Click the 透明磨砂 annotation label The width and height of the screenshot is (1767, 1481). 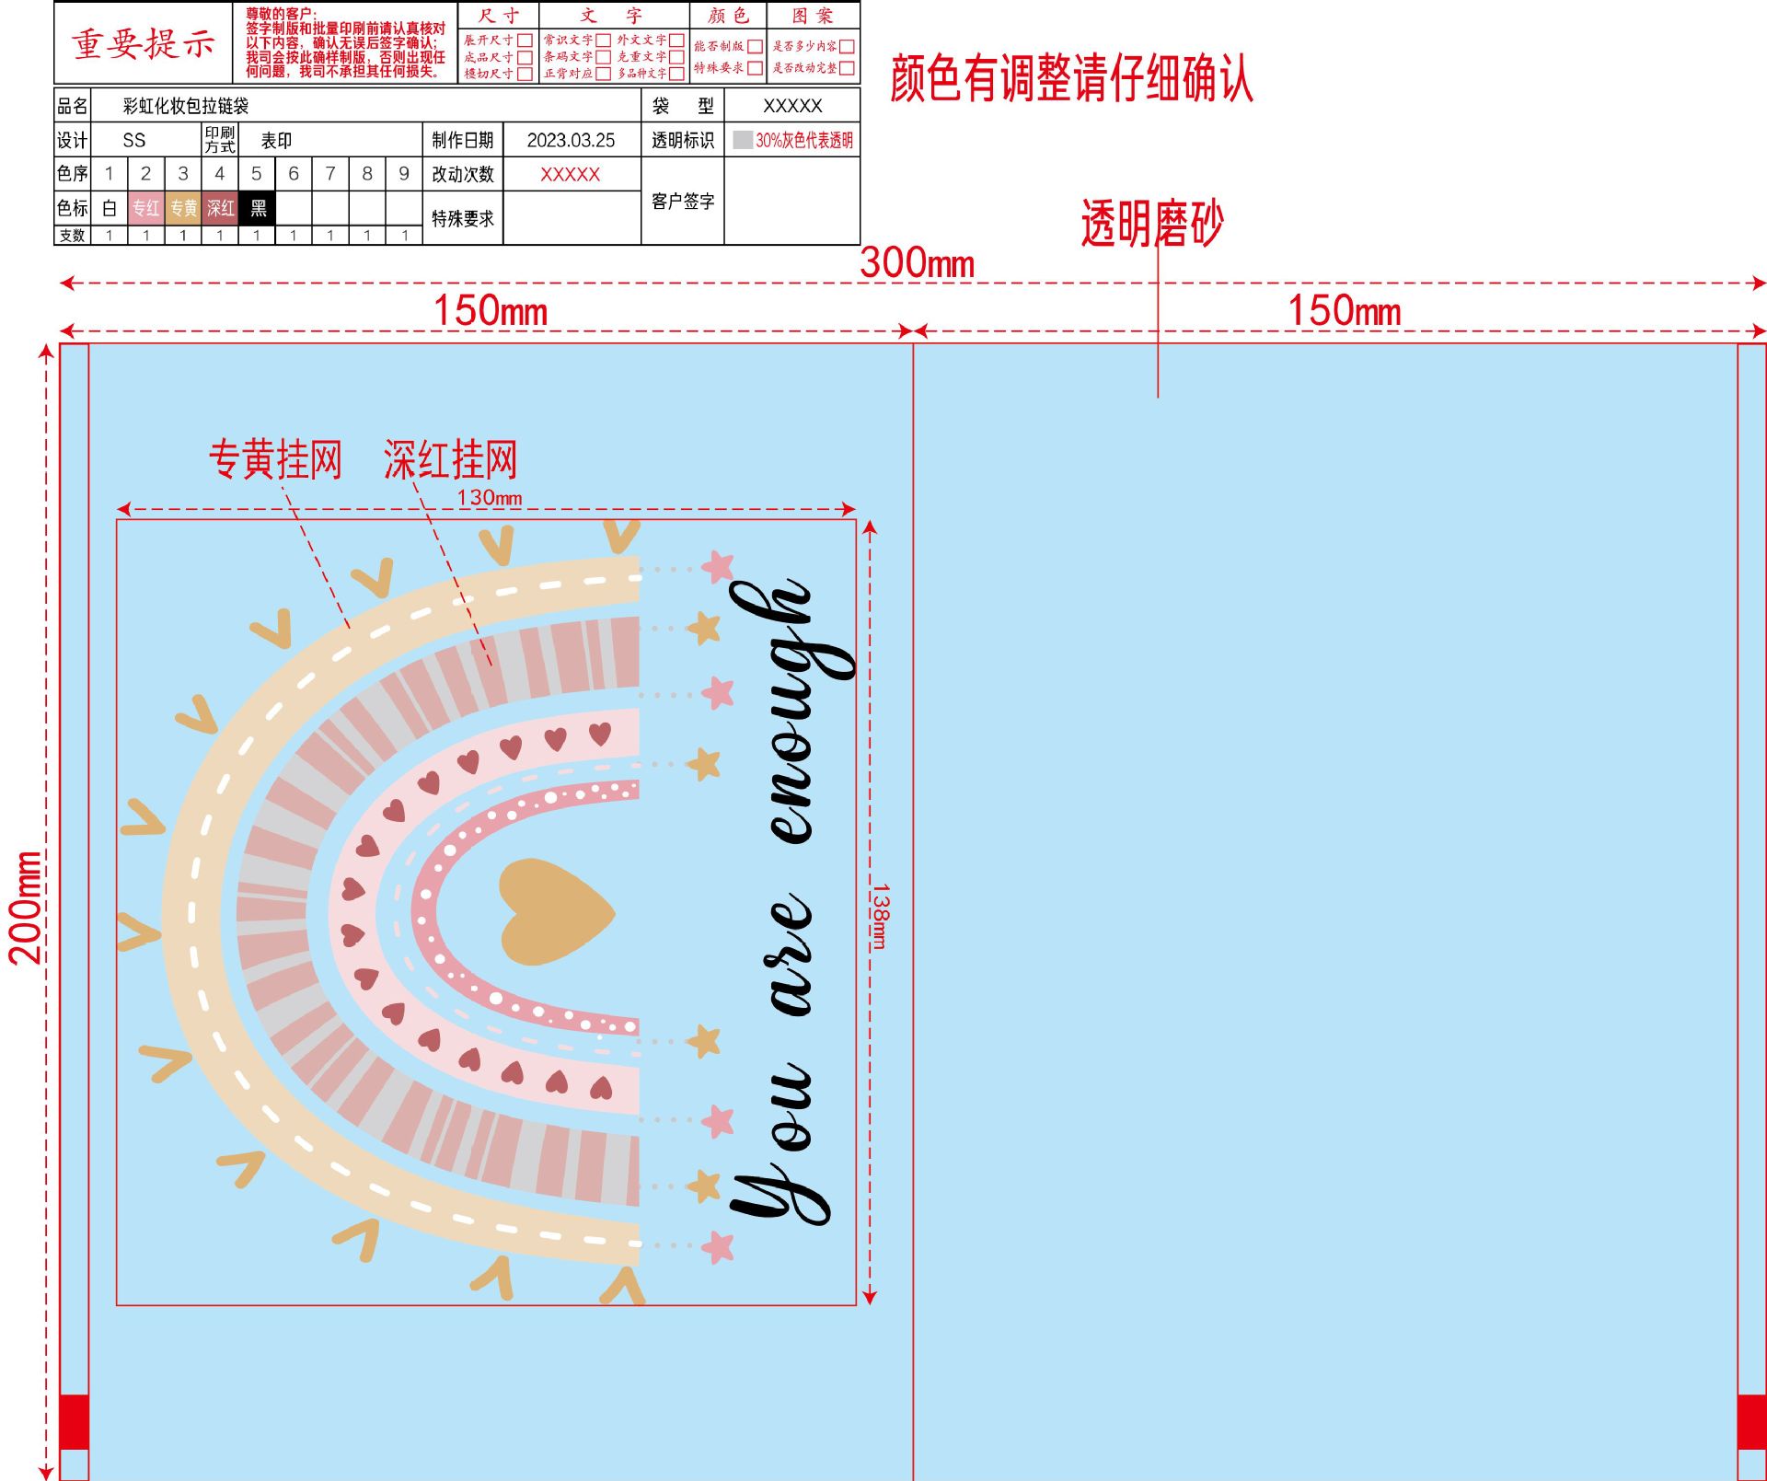[1151, 224]
